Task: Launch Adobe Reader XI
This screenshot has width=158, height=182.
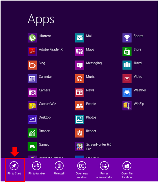Action: (32, 51)
